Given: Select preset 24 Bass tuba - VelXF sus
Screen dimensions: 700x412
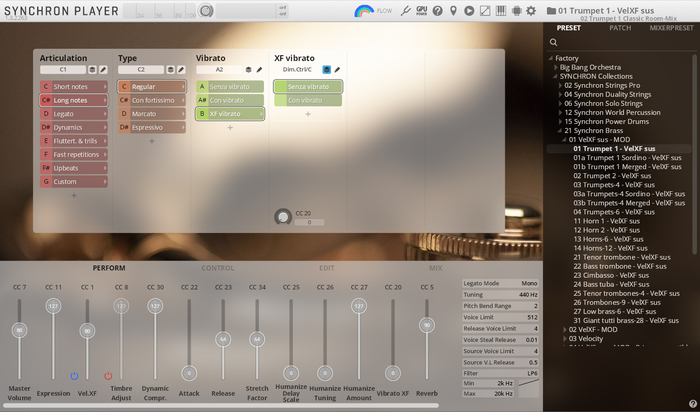Looking at the screenshot, I should tap(611, 284).
